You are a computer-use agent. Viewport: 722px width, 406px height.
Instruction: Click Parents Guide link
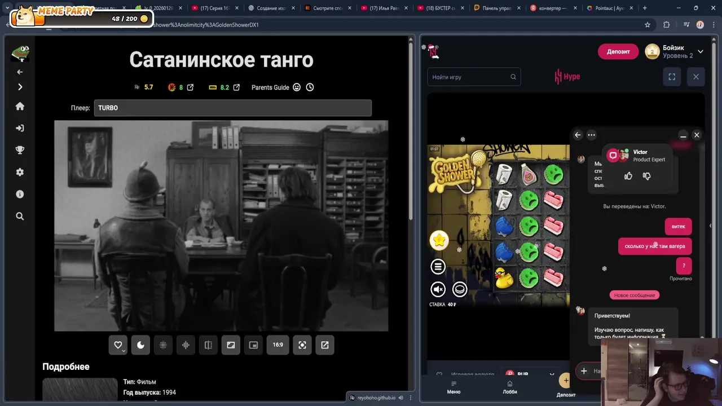point(270,87)
